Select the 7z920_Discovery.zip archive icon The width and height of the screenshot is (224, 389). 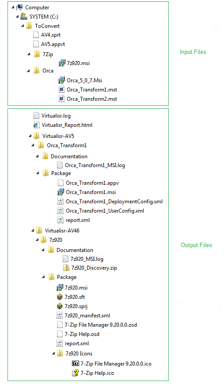click(x=66, y=268)
